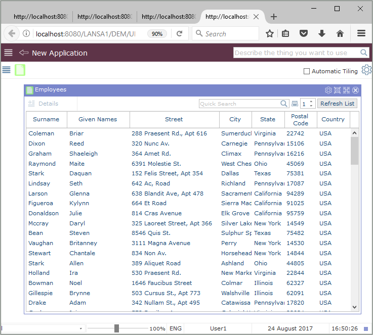Go to the browser home page
Image resolution: width=373 pixels, height=335 pixels.
click(x=340, y=33)
